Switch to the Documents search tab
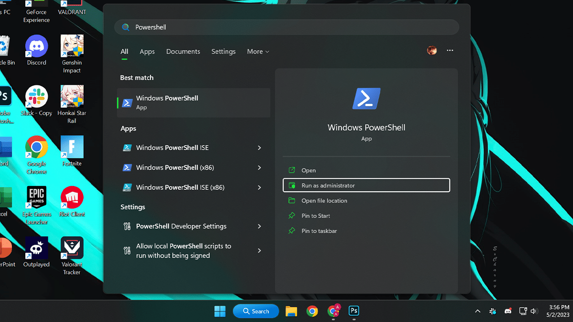The width and height of the screenshot is (573, 322). (x=183, y=52)
